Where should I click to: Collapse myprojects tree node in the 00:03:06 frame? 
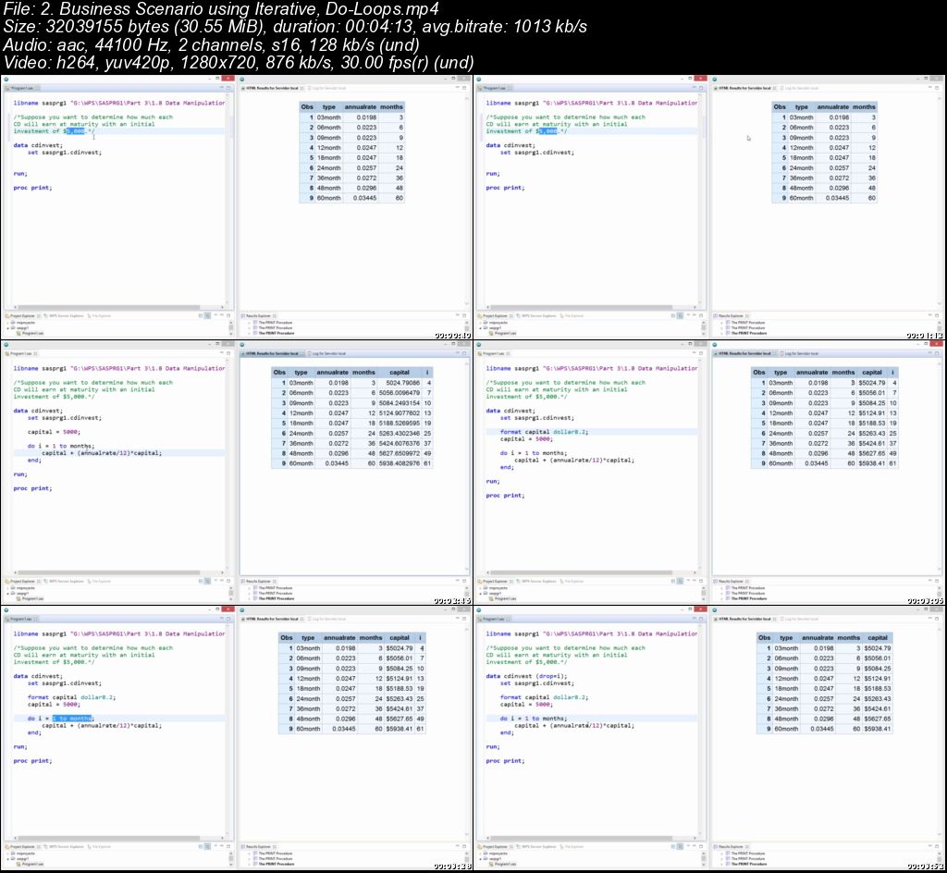pos(481,587)
